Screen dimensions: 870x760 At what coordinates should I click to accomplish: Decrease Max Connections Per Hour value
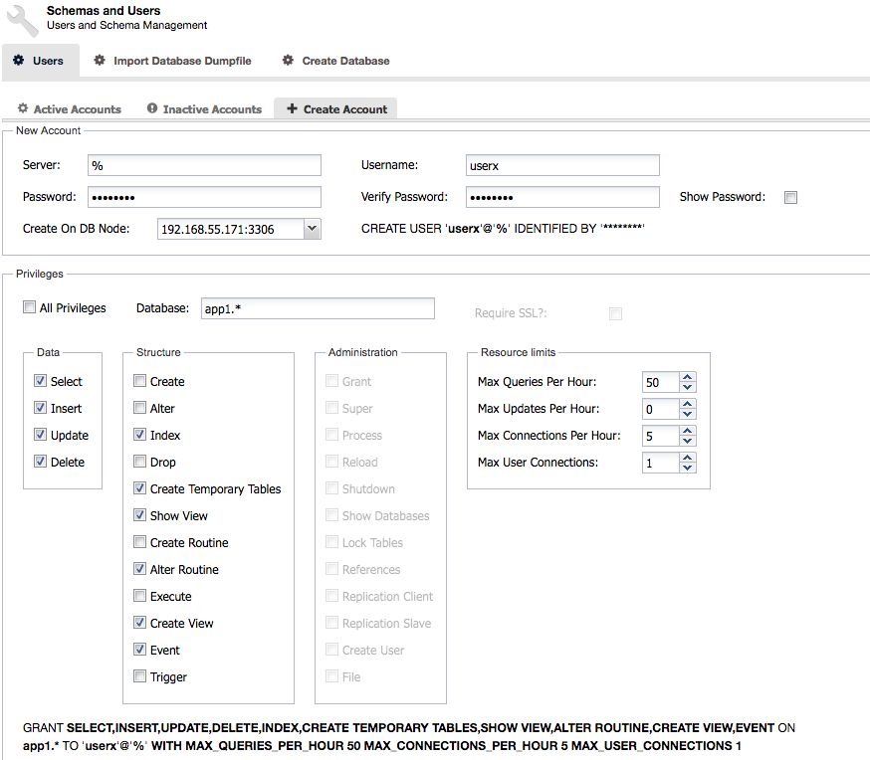coord(688,441)
